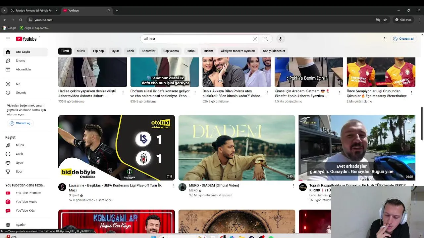Open the Gizli mod incognito indicator
424x238 pixels.
(403, 20)
